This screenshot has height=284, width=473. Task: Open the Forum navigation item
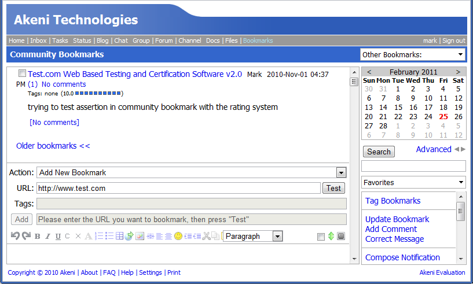click(164, 40)
